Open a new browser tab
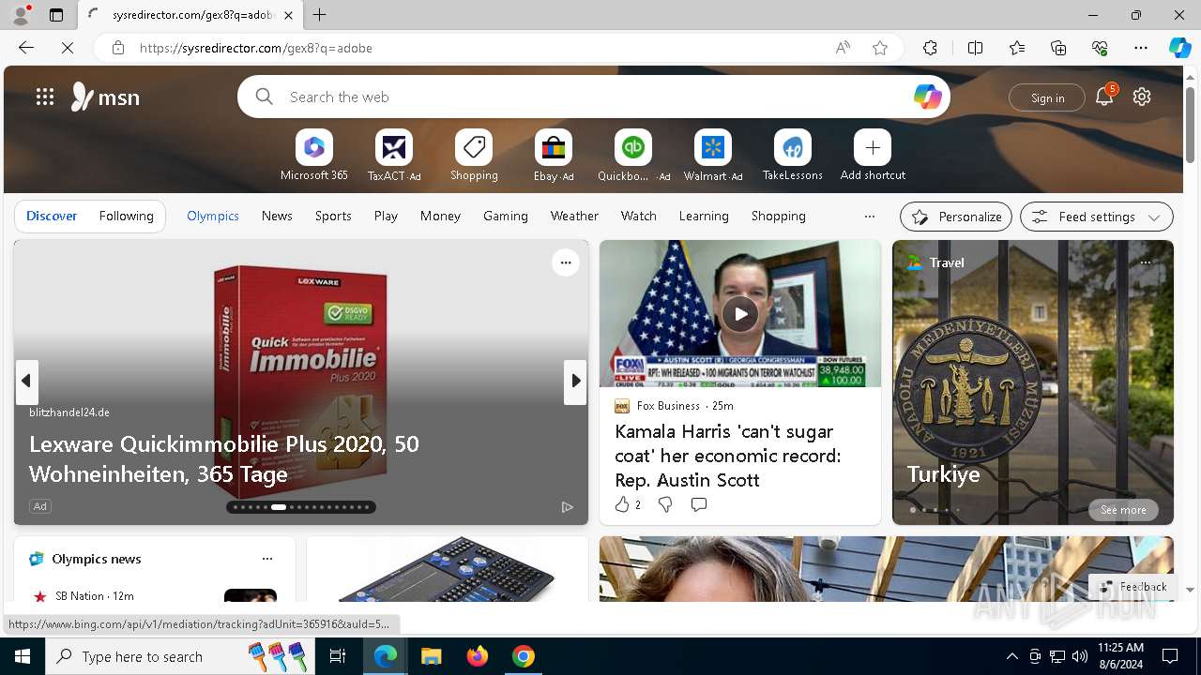This screenshot has height=675, width=1201. click(320, 15)
